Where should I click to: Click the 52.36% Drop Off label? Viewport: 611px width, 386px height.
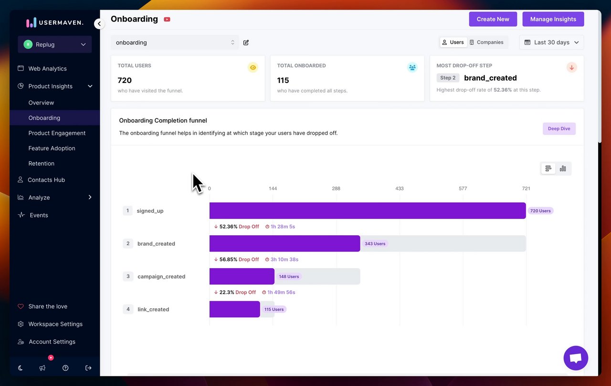(237, 227)
